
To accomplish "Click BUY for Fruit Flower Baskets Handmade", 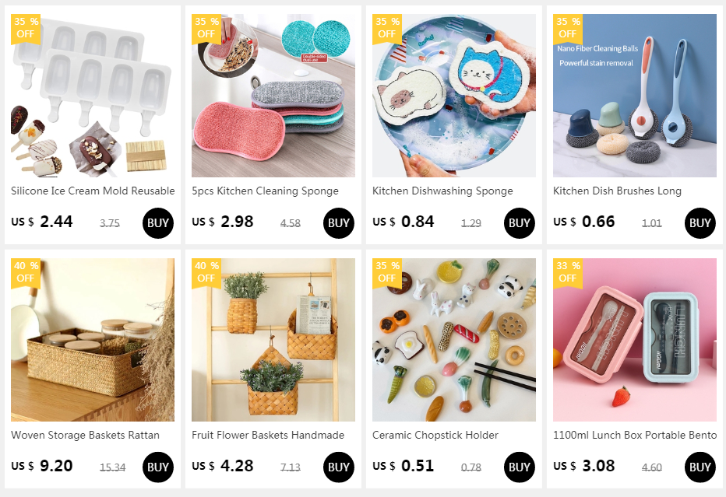I will click(338, 467).
